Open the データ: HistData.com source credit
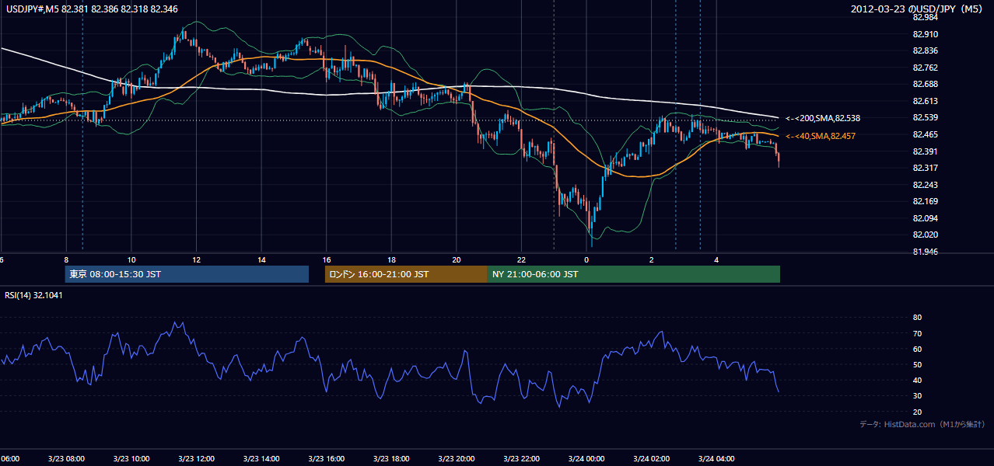 922,424
